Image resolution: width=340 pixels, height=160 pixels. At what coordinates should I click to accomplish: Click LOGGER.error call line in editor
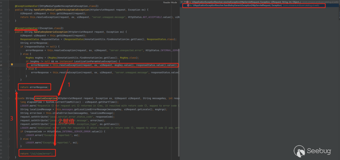coord(53,135)
